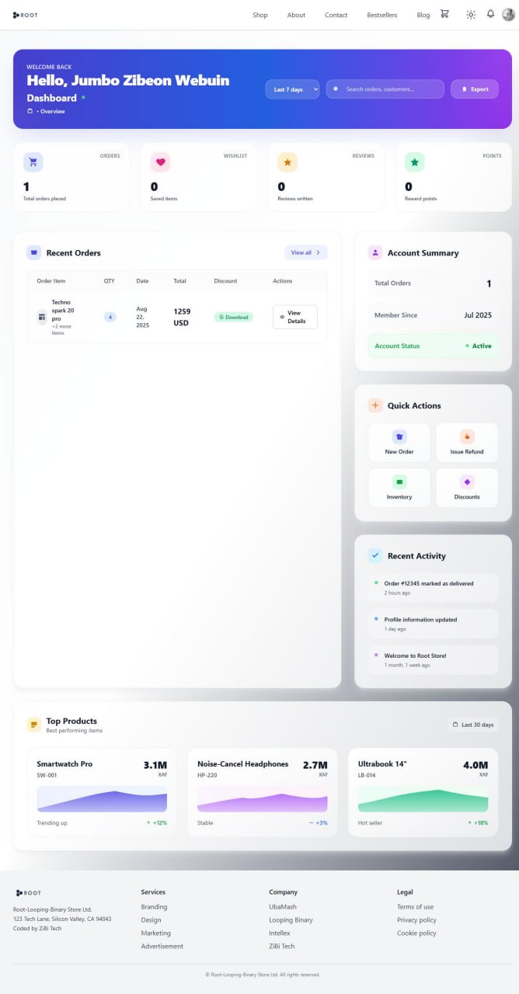Open the shopping cart icon
Viewport: 519px width, 994px height.
(x=444, y=14)
